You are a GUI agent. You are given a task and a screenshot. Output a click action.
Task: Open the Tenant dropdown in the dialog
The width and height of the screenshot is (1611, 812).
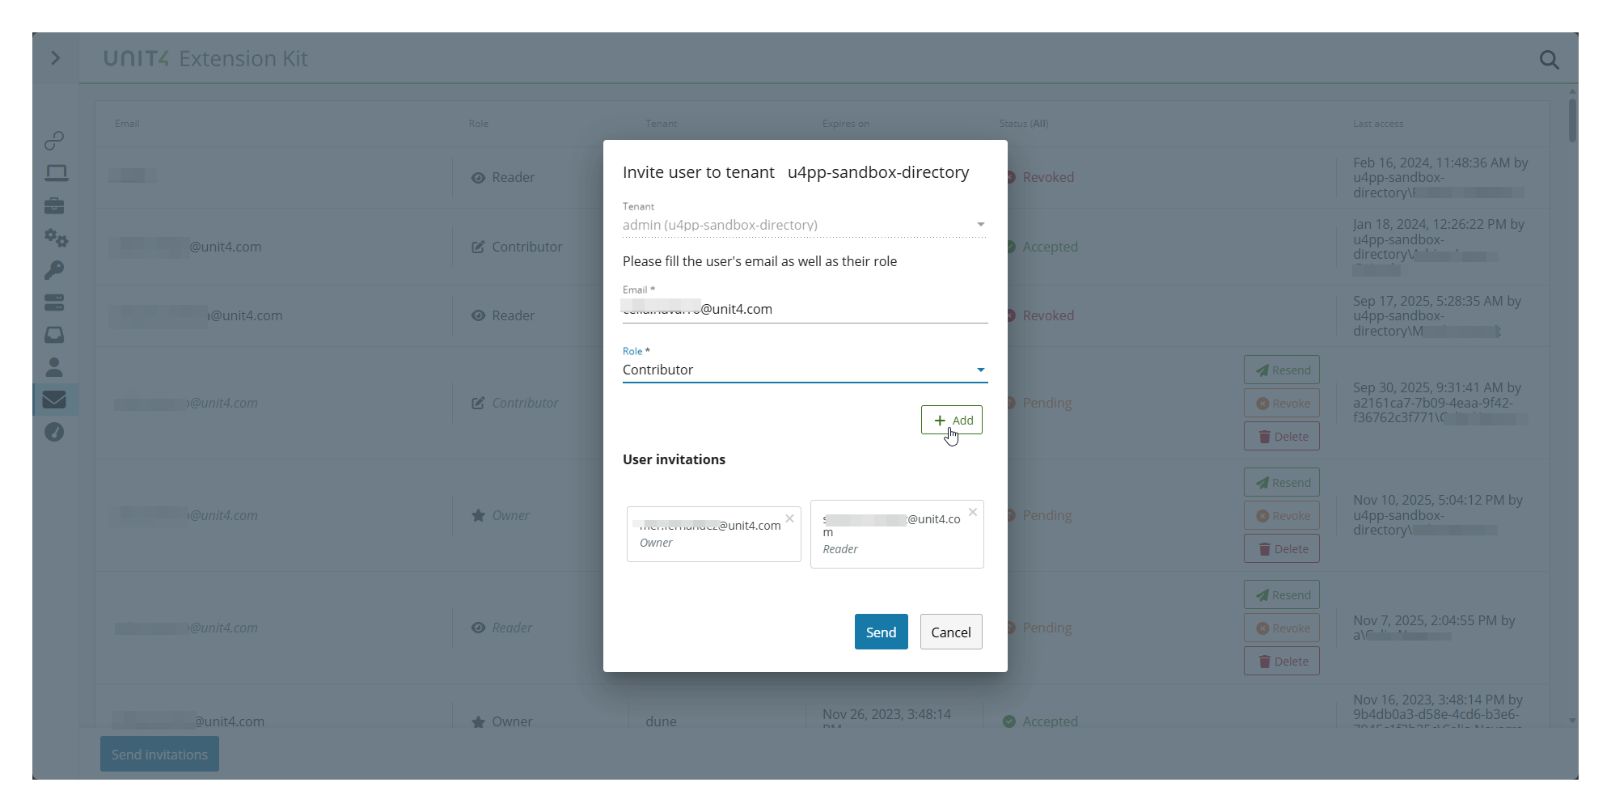click(x=979, y=224)
